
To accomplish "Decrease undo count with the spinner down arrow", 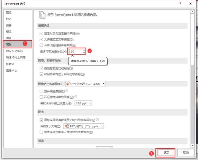I will point(84,52).
